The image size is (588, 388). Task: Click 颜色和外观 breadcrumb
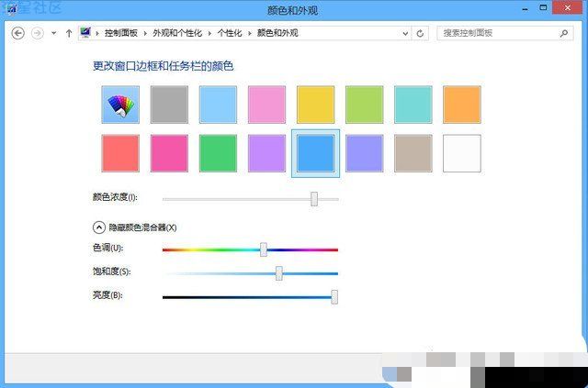point(277,33)
